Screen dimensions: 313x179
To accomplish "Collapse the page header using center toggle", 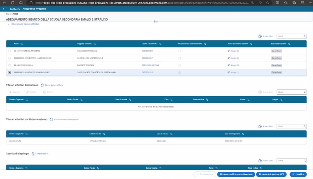I will click(x=156, y=22).
